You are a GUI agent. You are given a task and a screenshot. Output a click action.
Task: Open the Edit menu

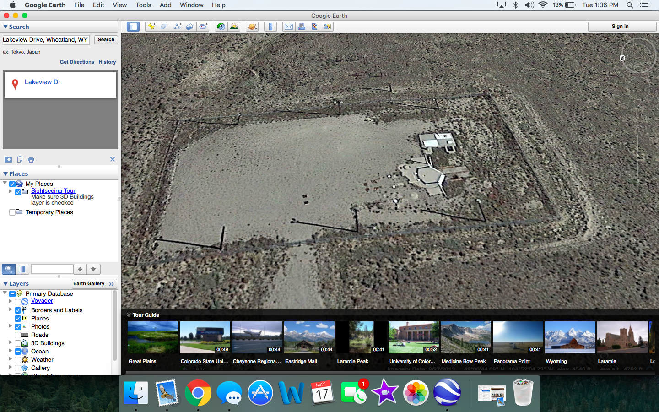pos(98,5)
